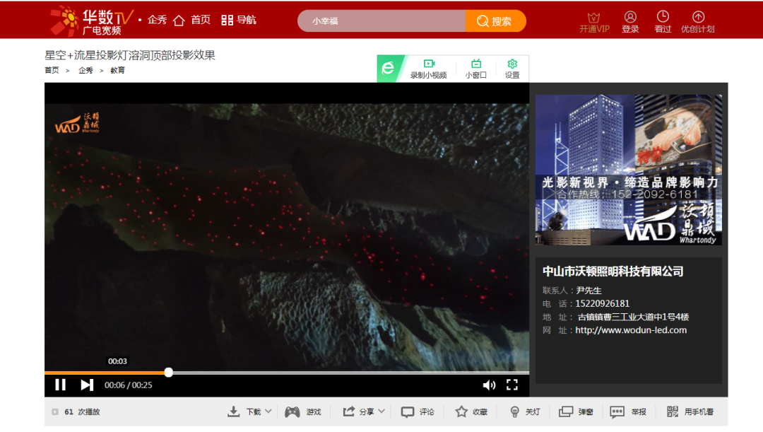Seek later on the unplayed progress track
Screen dimensions: 763x432
pos(350,373)
